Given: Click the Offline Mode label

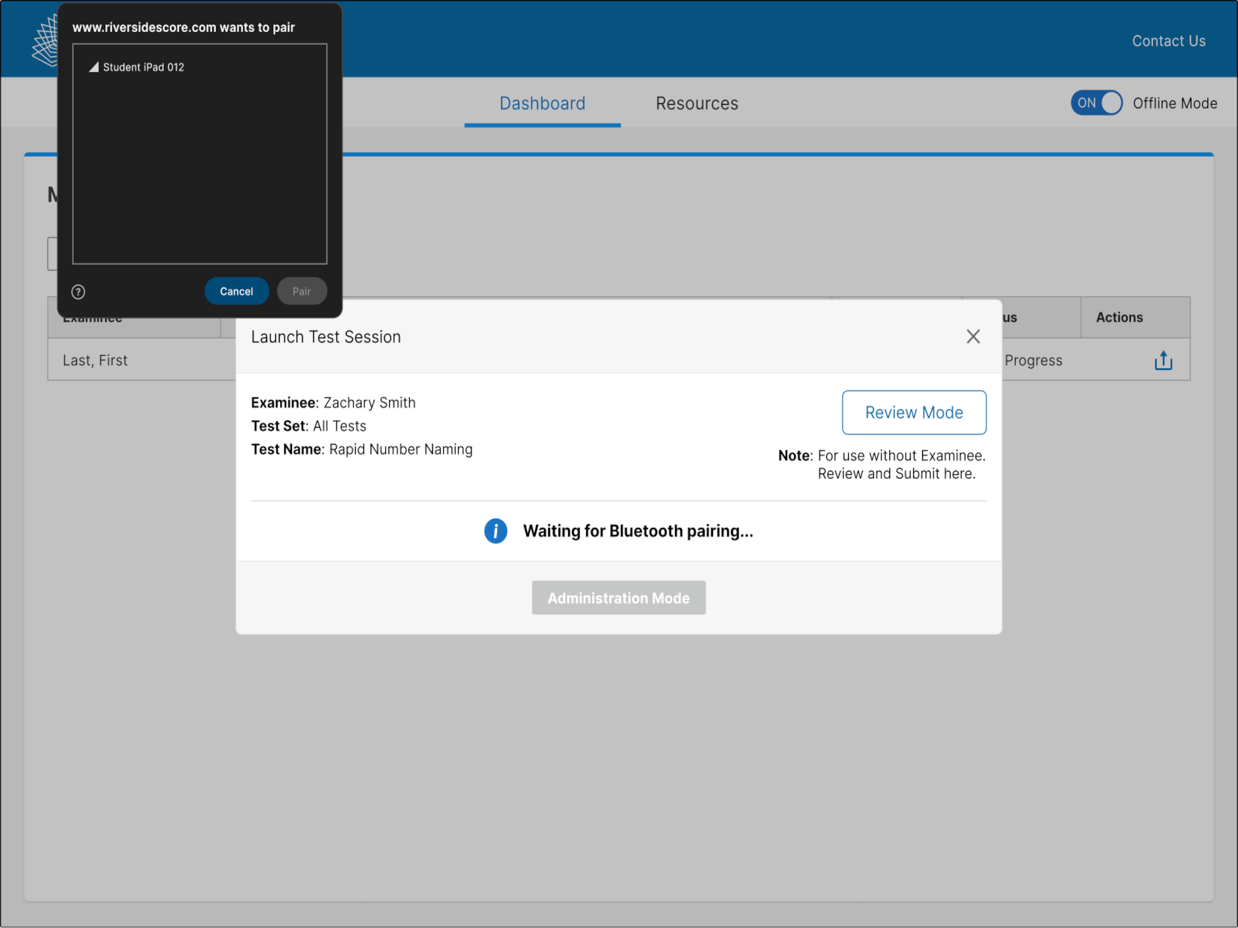Looking at the screenshot, I should 1175,103.
